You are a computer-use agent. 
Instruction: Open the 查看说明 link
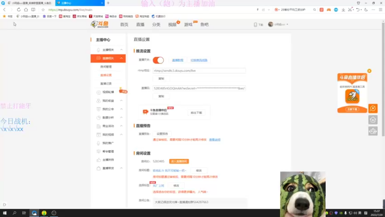[x=215, y=140]
